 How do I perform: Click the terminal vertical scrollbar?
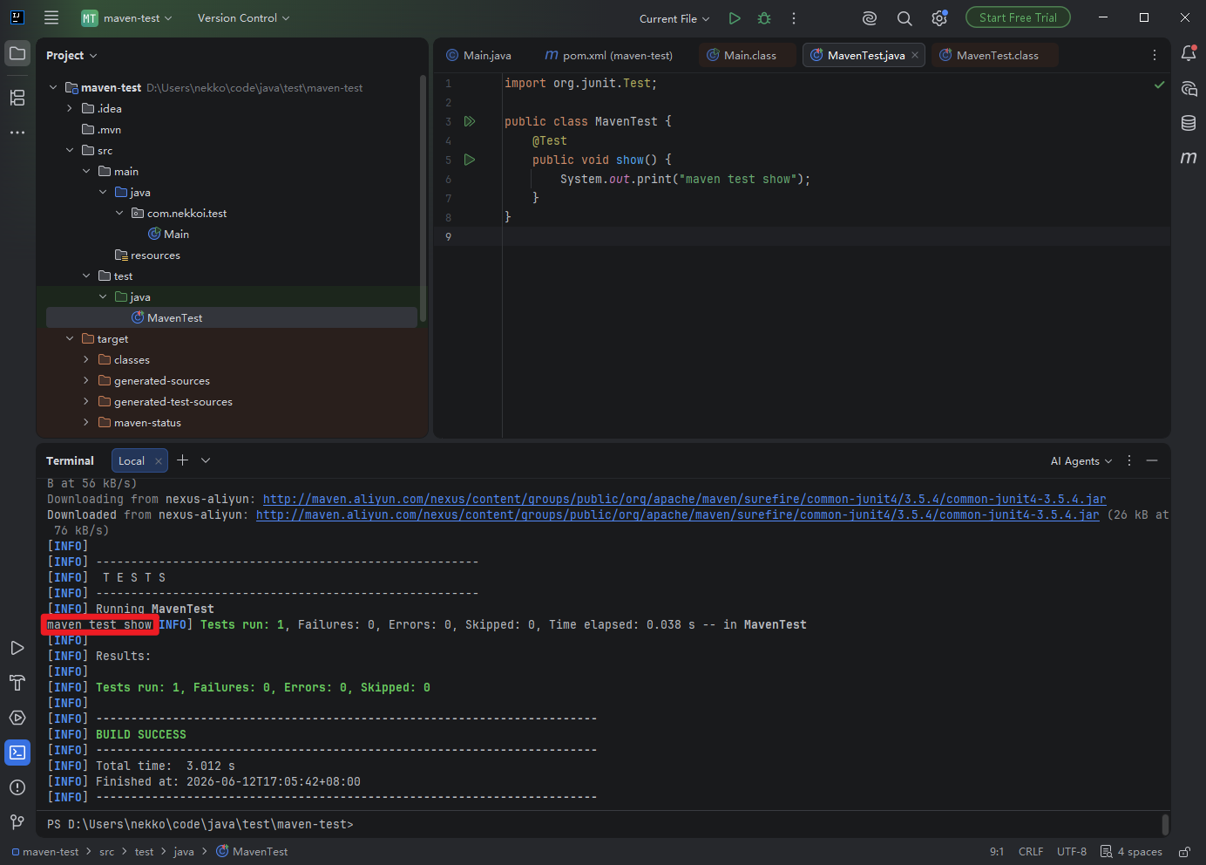pyautogui.click(x=1165, y=824)
